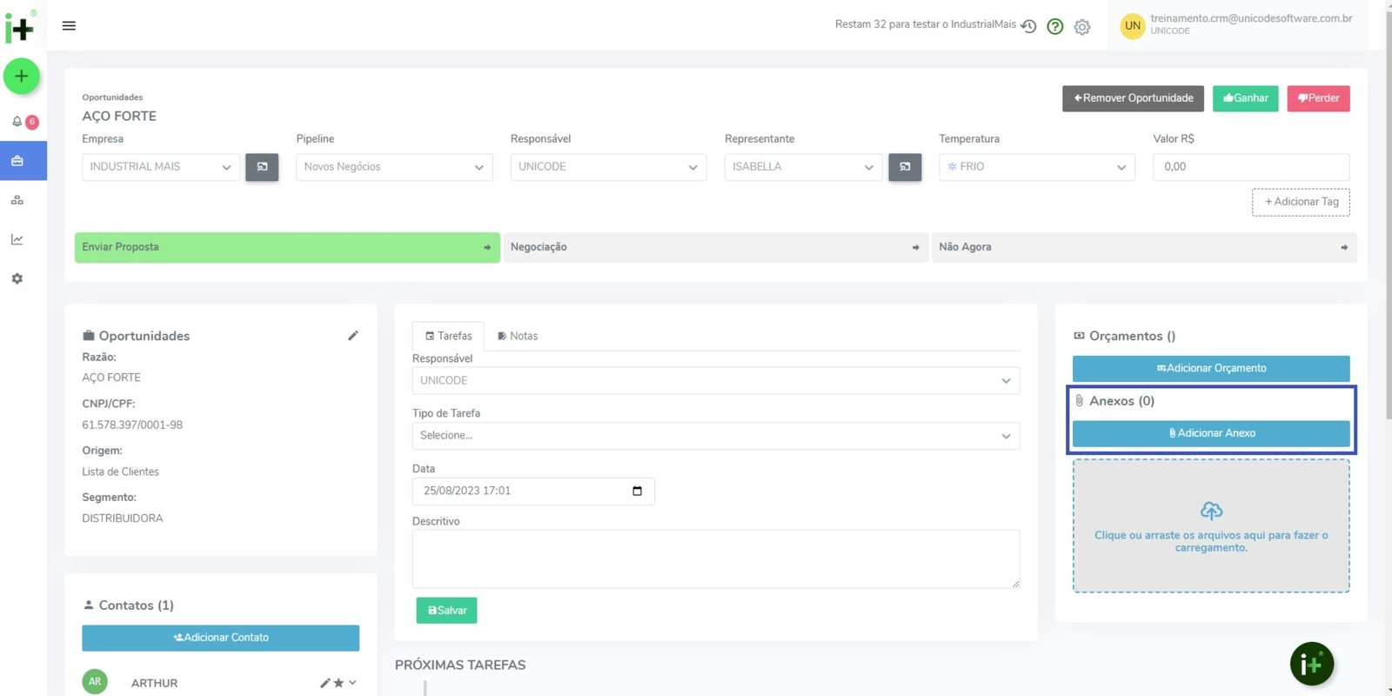This screenshot has height=696, width=1392.
Task: Open notifications bell in sidebar
Action: (x=17, y=122)
